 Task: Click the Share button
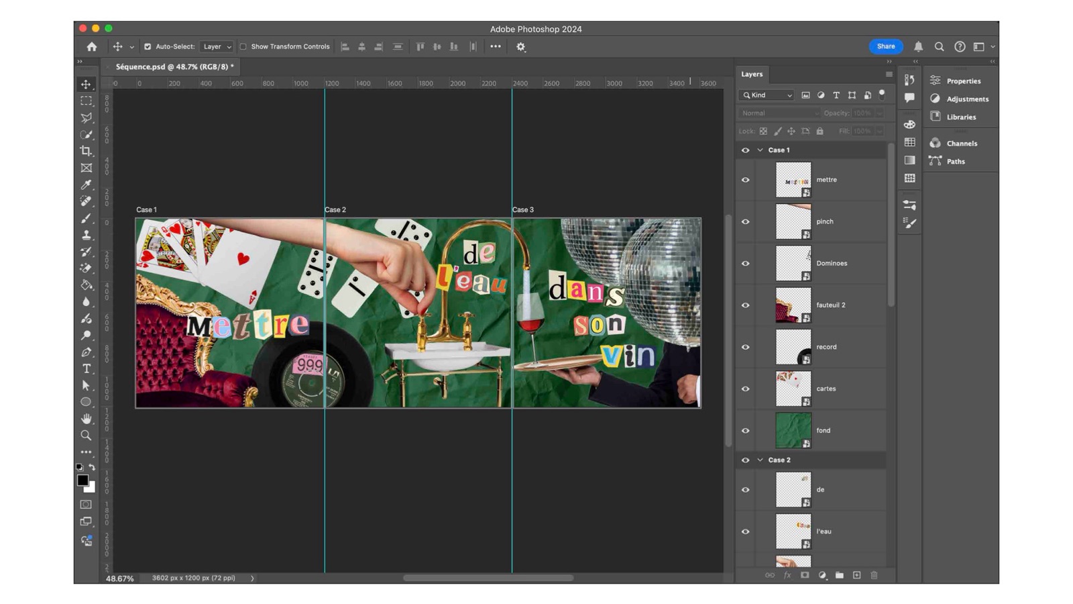click(x=886, y=46)
